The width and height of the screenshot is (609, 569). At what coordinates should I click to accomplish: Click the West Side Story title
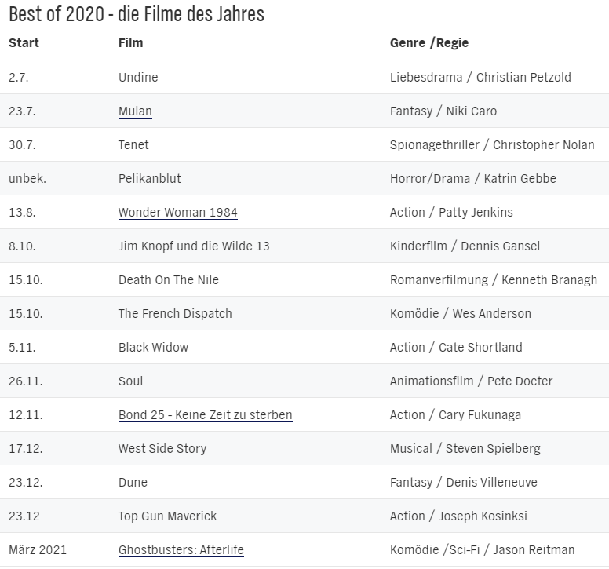(x=162, y=449)
